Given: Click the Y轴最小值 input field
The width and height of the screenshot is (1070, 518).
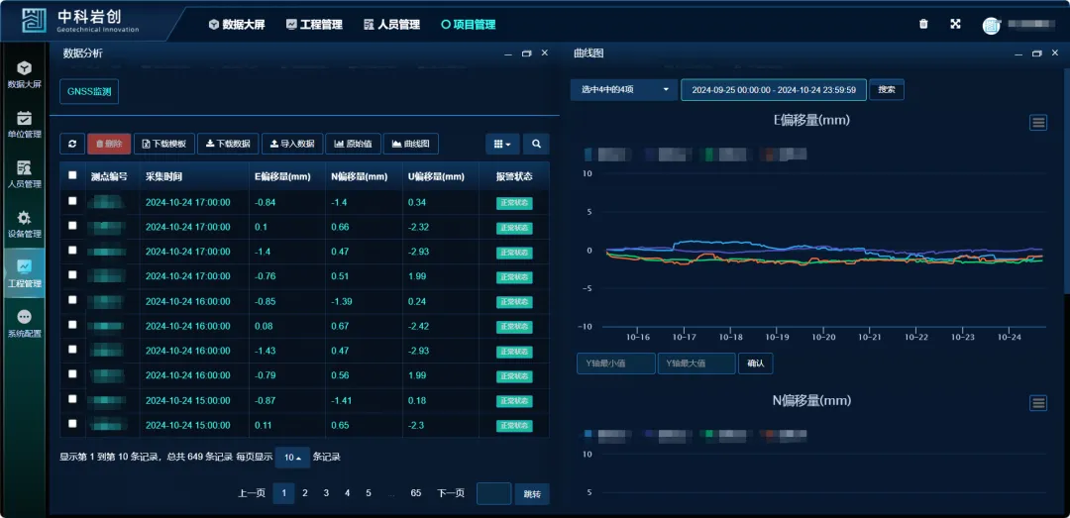Looking at the screenshot, I should click(615, 363).
